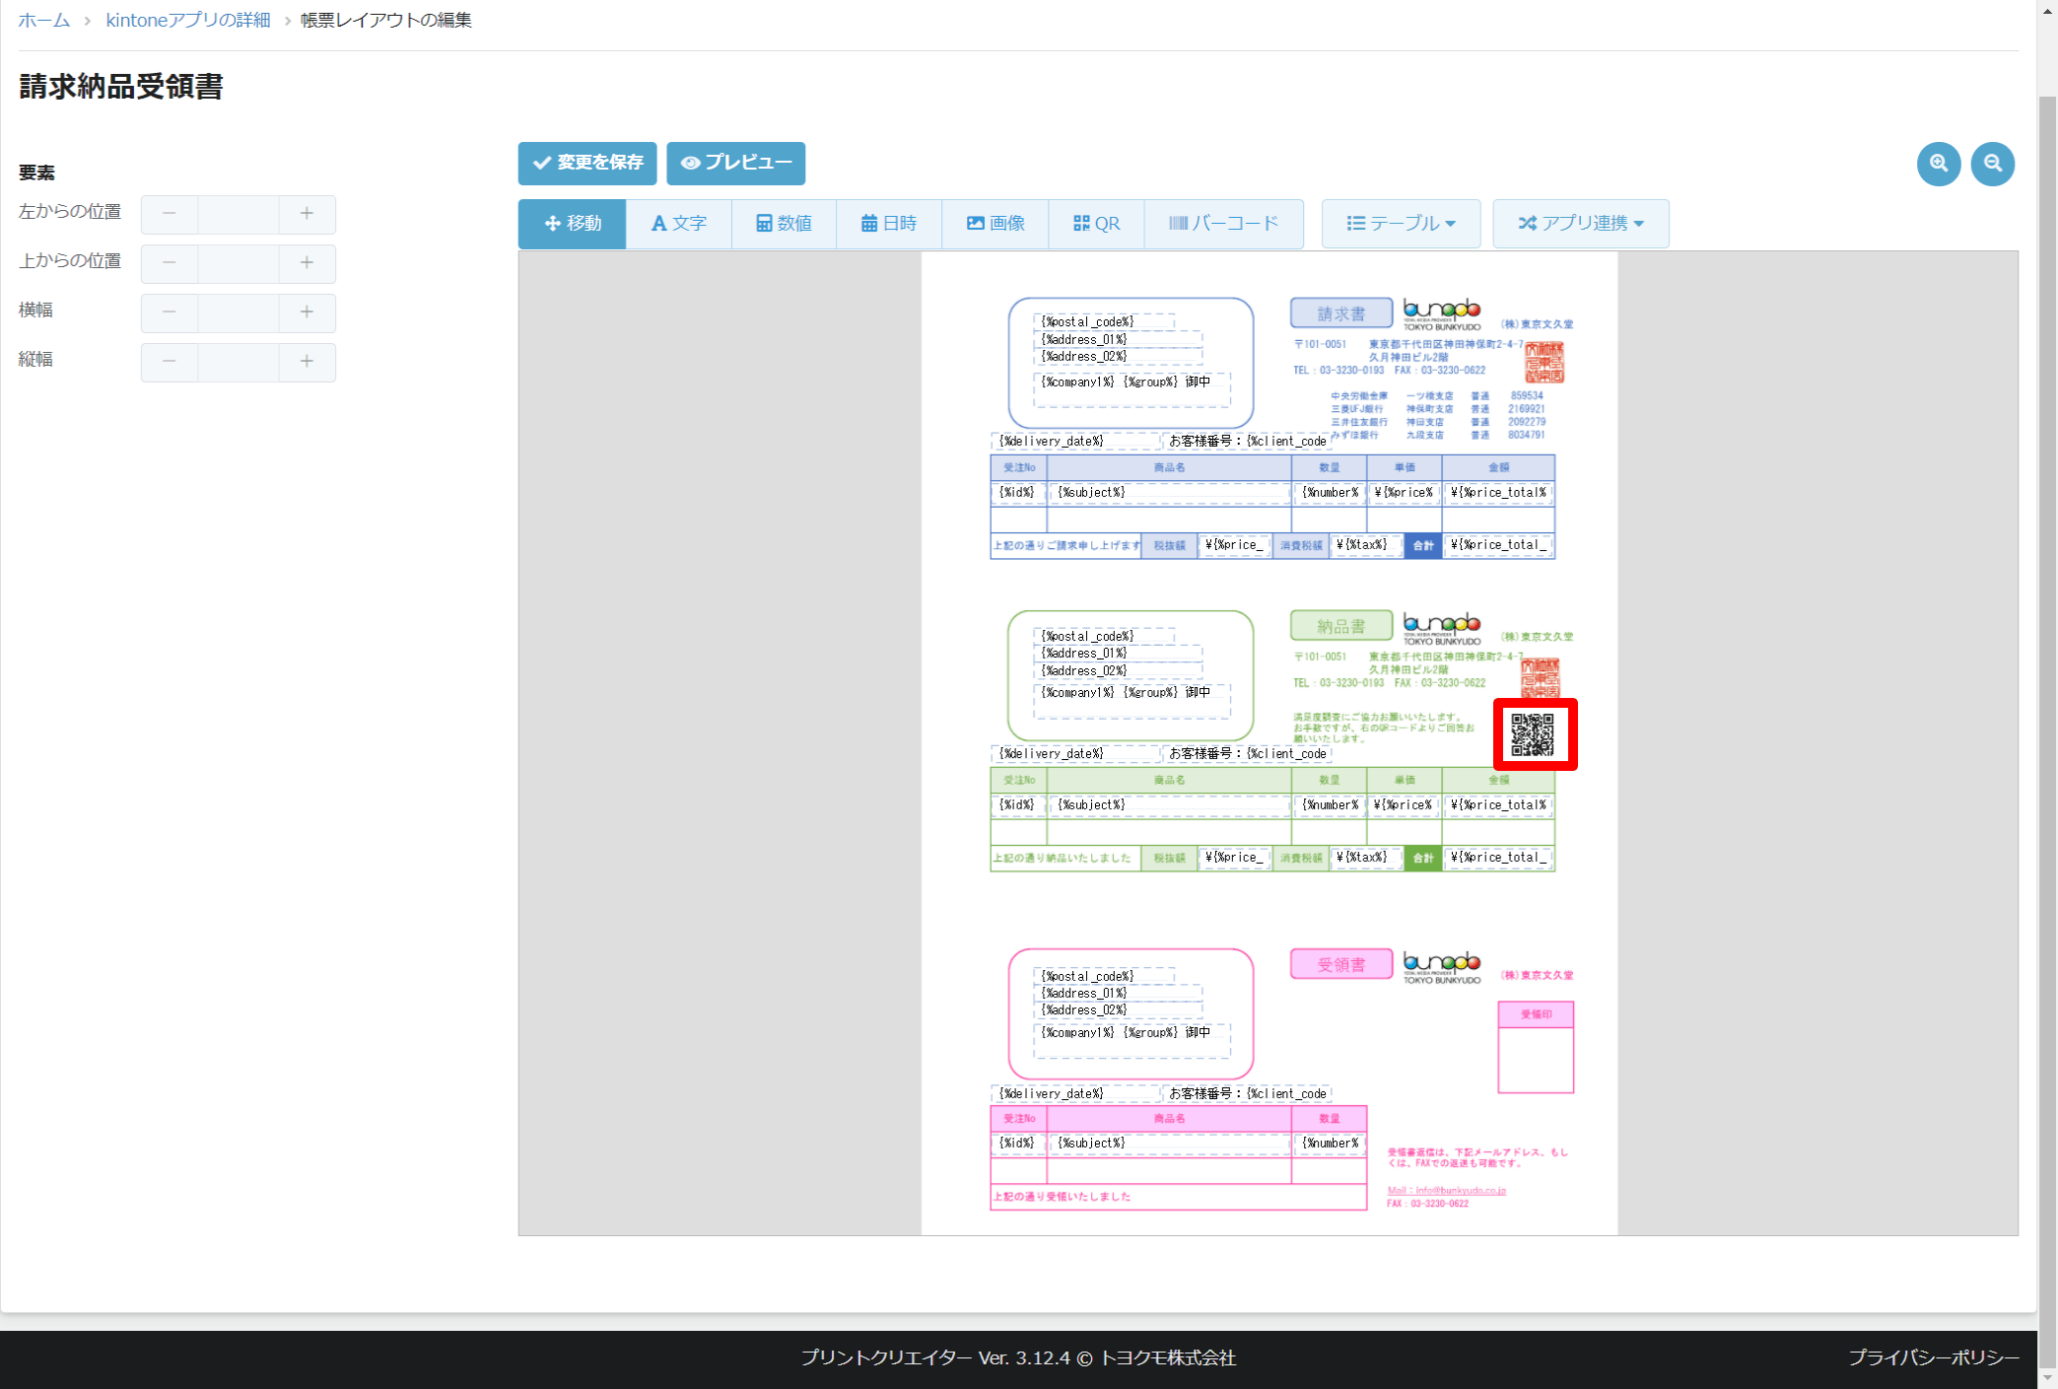
Task: Select the 日時 date tool
Action: pyautogui.click(x=889, y=224)
